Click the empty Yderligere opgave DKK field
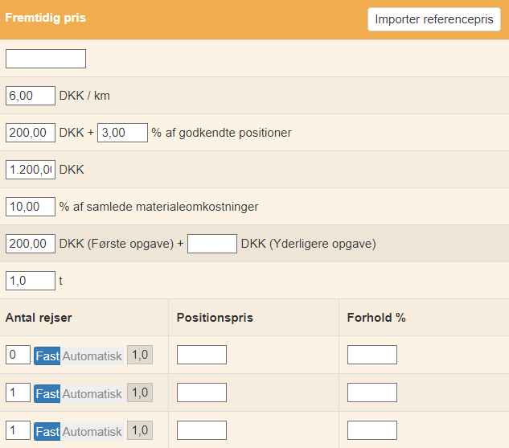The image size is (509, 448). click(212, 244)
